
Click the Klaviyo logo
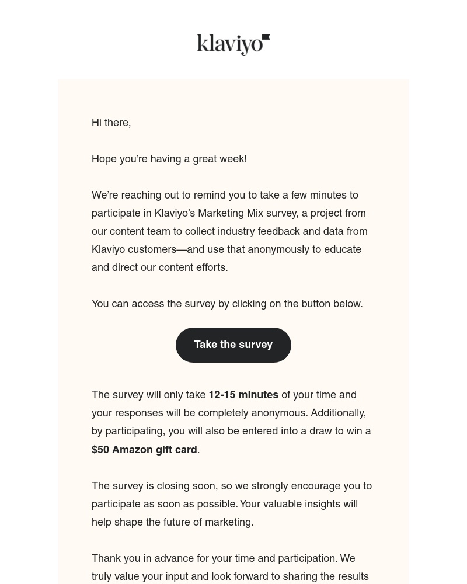pos(233,44)
